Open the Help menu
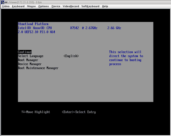The height and width of the screenshot is (136, 171). pos(105,6)
